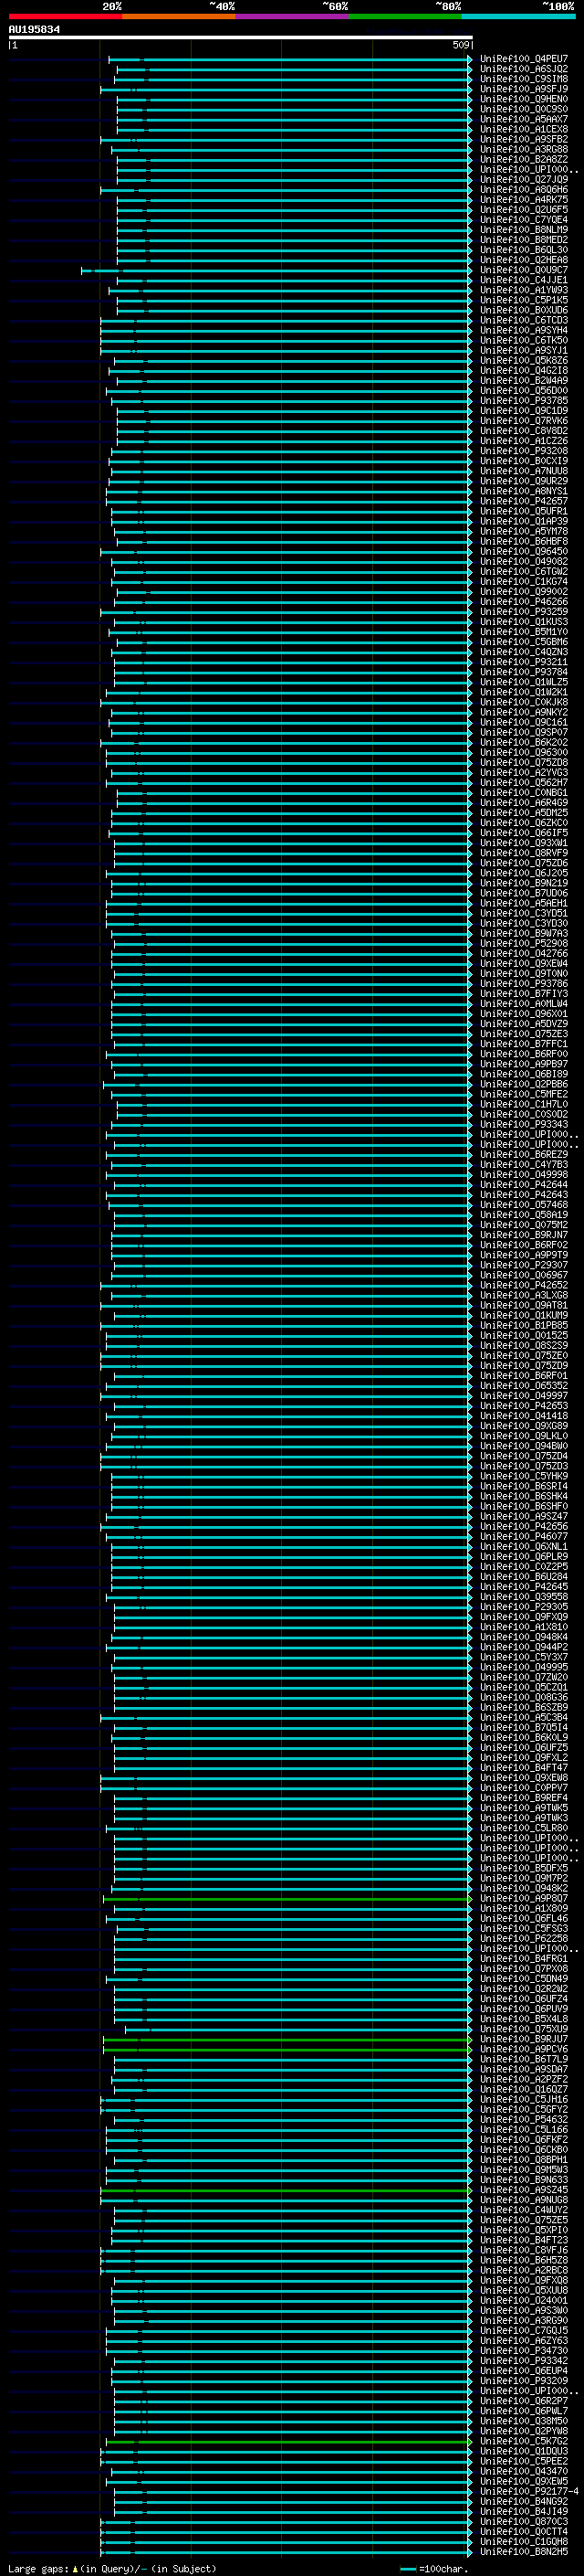584x2576 pixels.
Task: Select the UniRef100_C5YHK9 label
Action: pos(524,1476)
